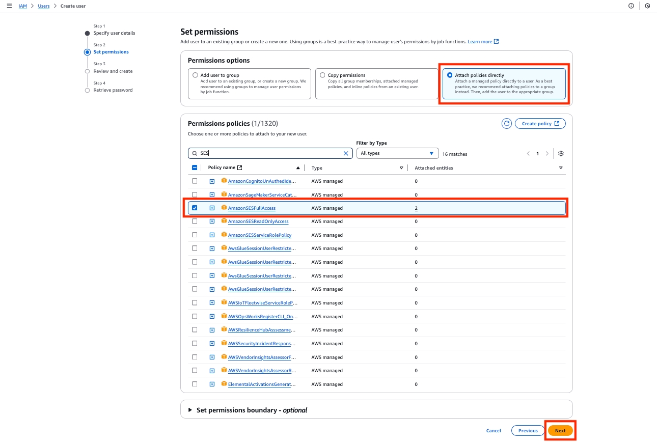Click the refresh policies icon button
657x444 pixels.
506,124
